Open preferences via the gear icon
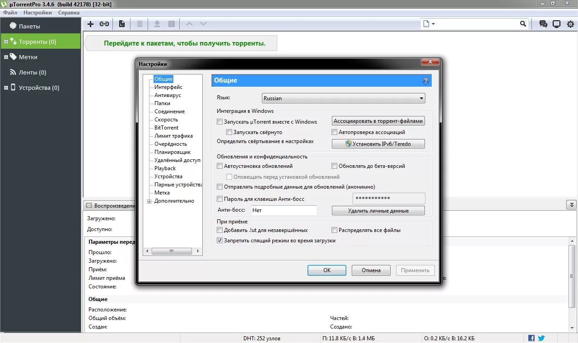 570,24
